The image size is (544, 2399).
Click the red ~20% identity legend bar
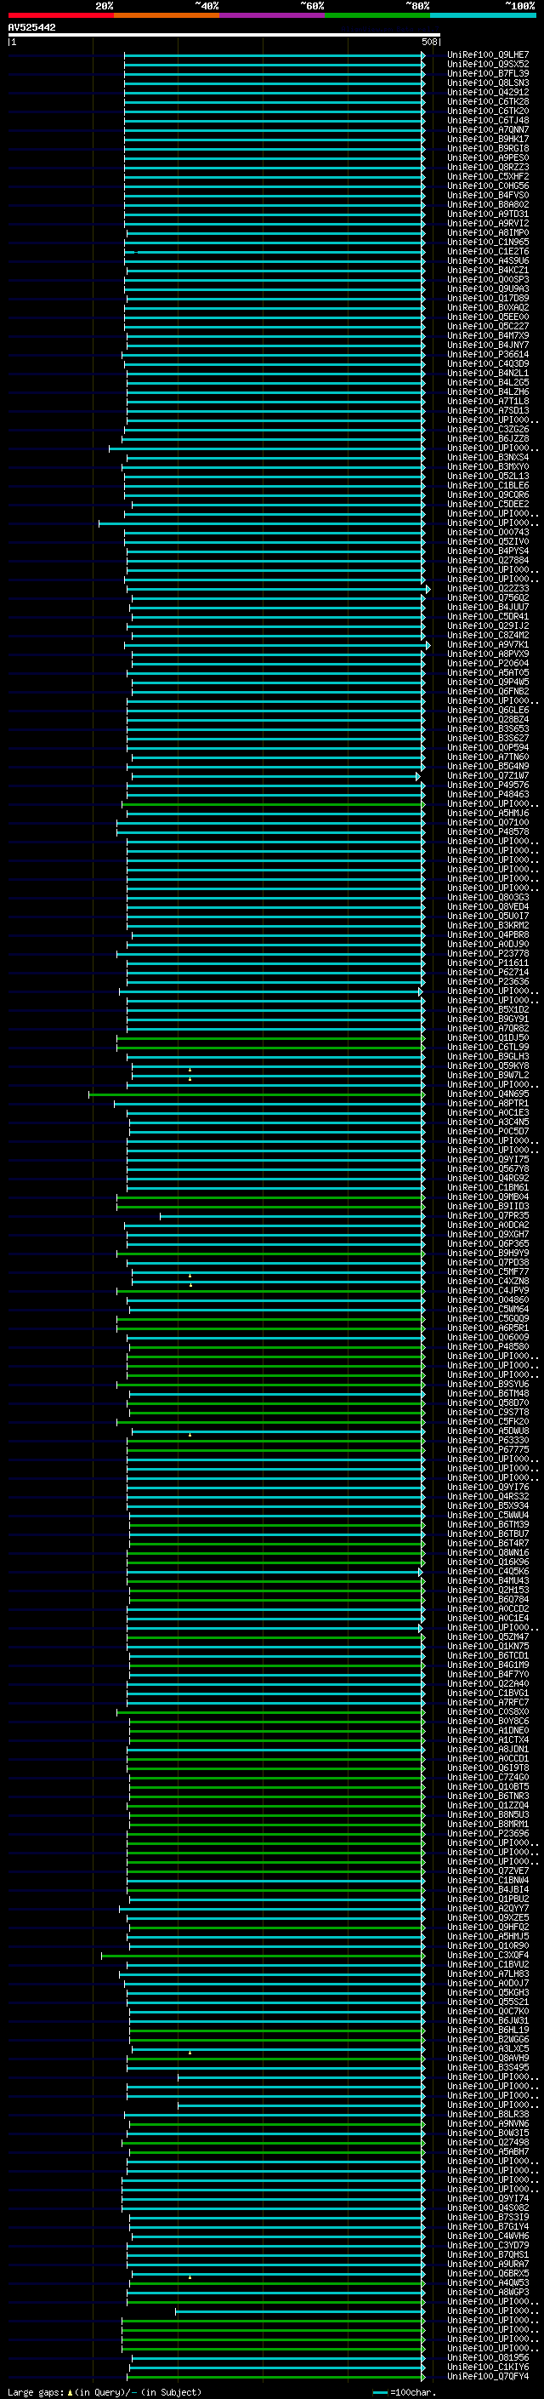point(60,15)
